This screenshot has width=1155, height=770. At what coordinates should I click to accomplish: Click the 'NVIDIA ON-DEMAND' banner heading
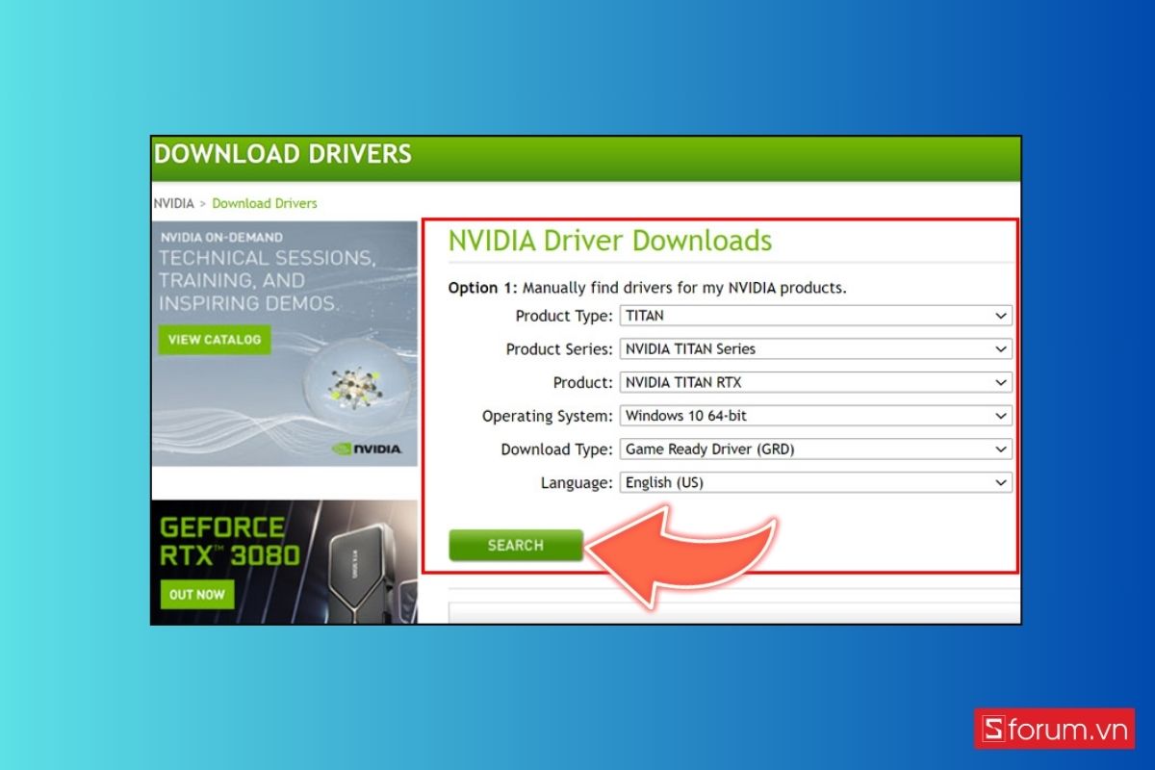coord(221,237)
